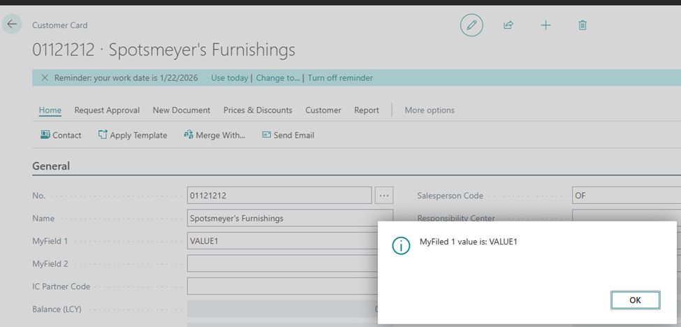
Task: Click the Name input field
Action: [290, 218]
